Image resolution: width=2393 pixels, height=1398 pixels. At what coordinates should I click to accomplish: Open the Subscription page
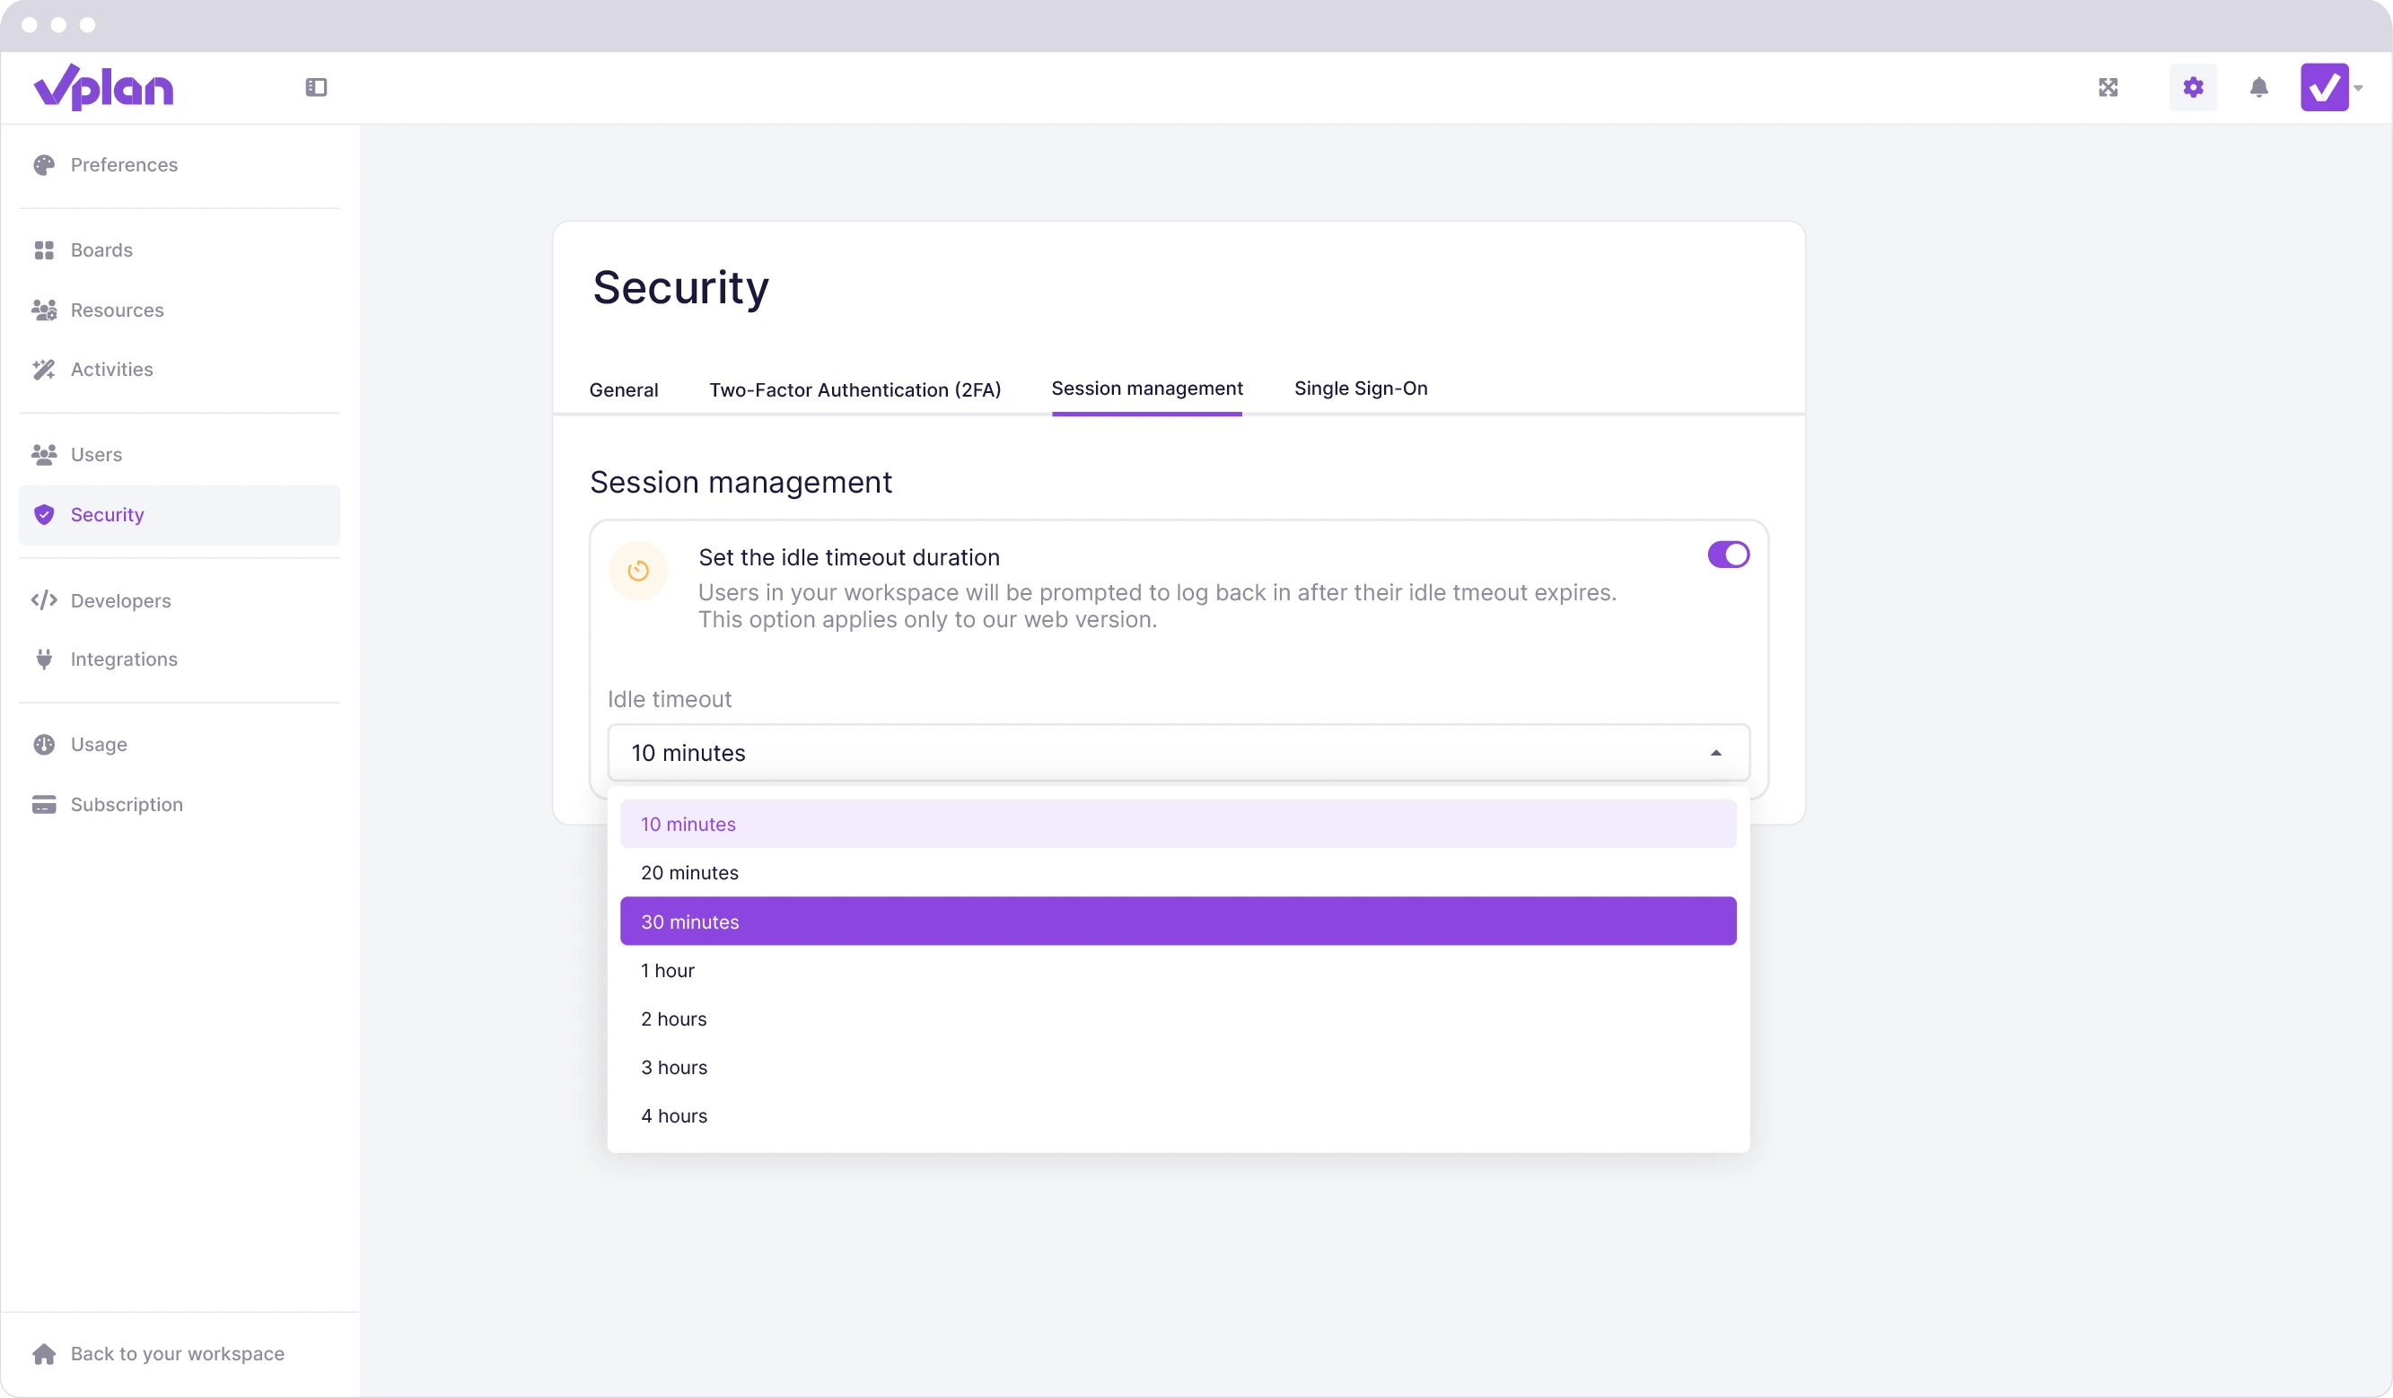tap(127, 804)
